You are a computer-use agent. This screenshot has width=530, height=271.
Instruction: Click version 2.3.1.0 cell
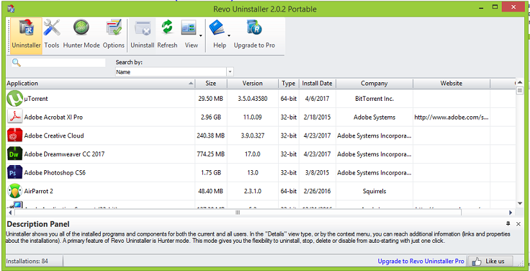[x=252, y=191]
